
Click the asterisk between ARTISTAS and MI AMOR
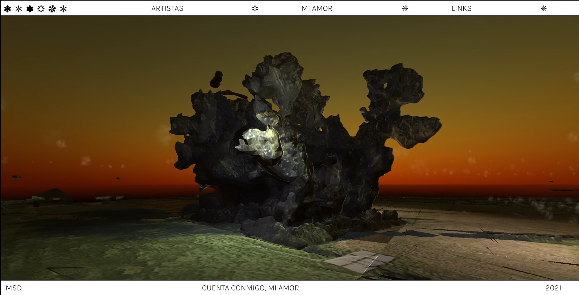(255, 9)
